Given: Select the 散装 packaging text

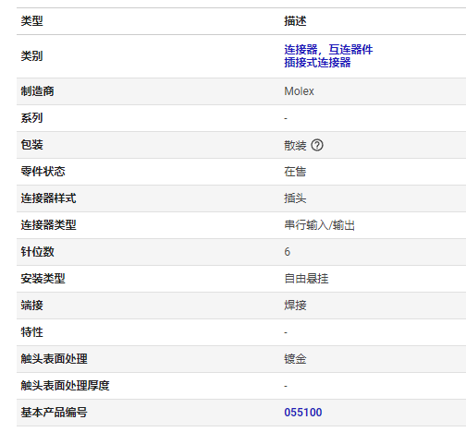Looking at the screenshot, I should click(x=295, y=145).
